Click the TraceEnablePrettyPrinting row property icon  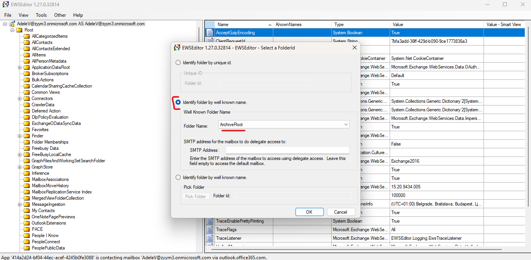pyautogui.click(x=210, y=221)
